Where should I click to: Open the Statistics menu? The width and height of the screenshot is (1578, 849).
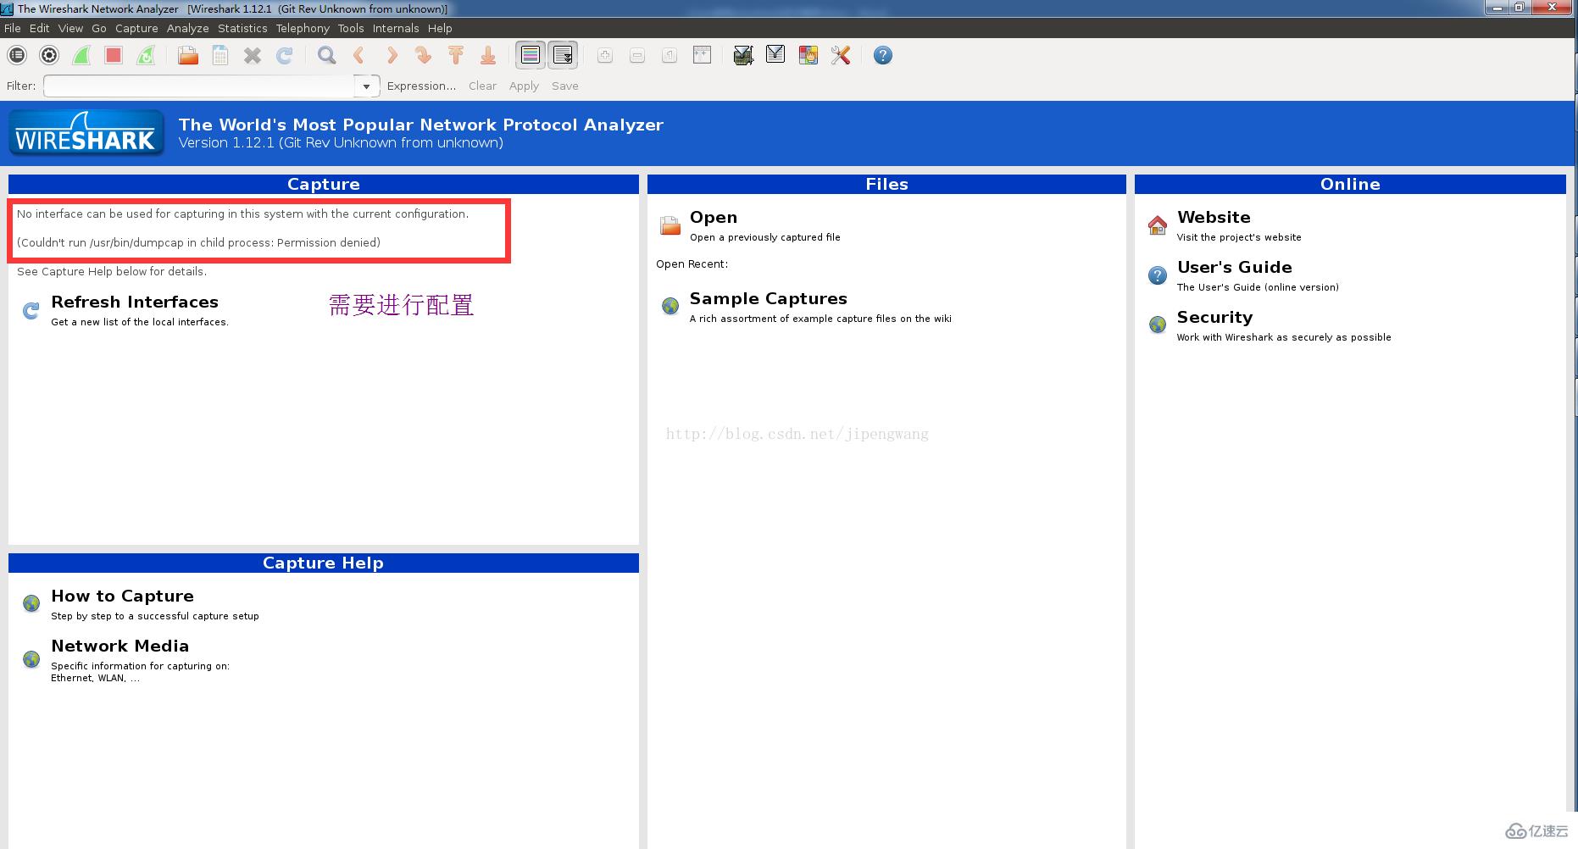point(242,28)
